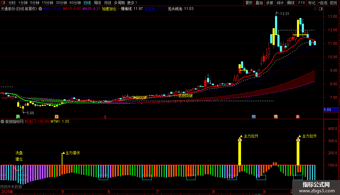Click the 加速加仓 indicator label
340x195 pixels.
coord(111,9)
